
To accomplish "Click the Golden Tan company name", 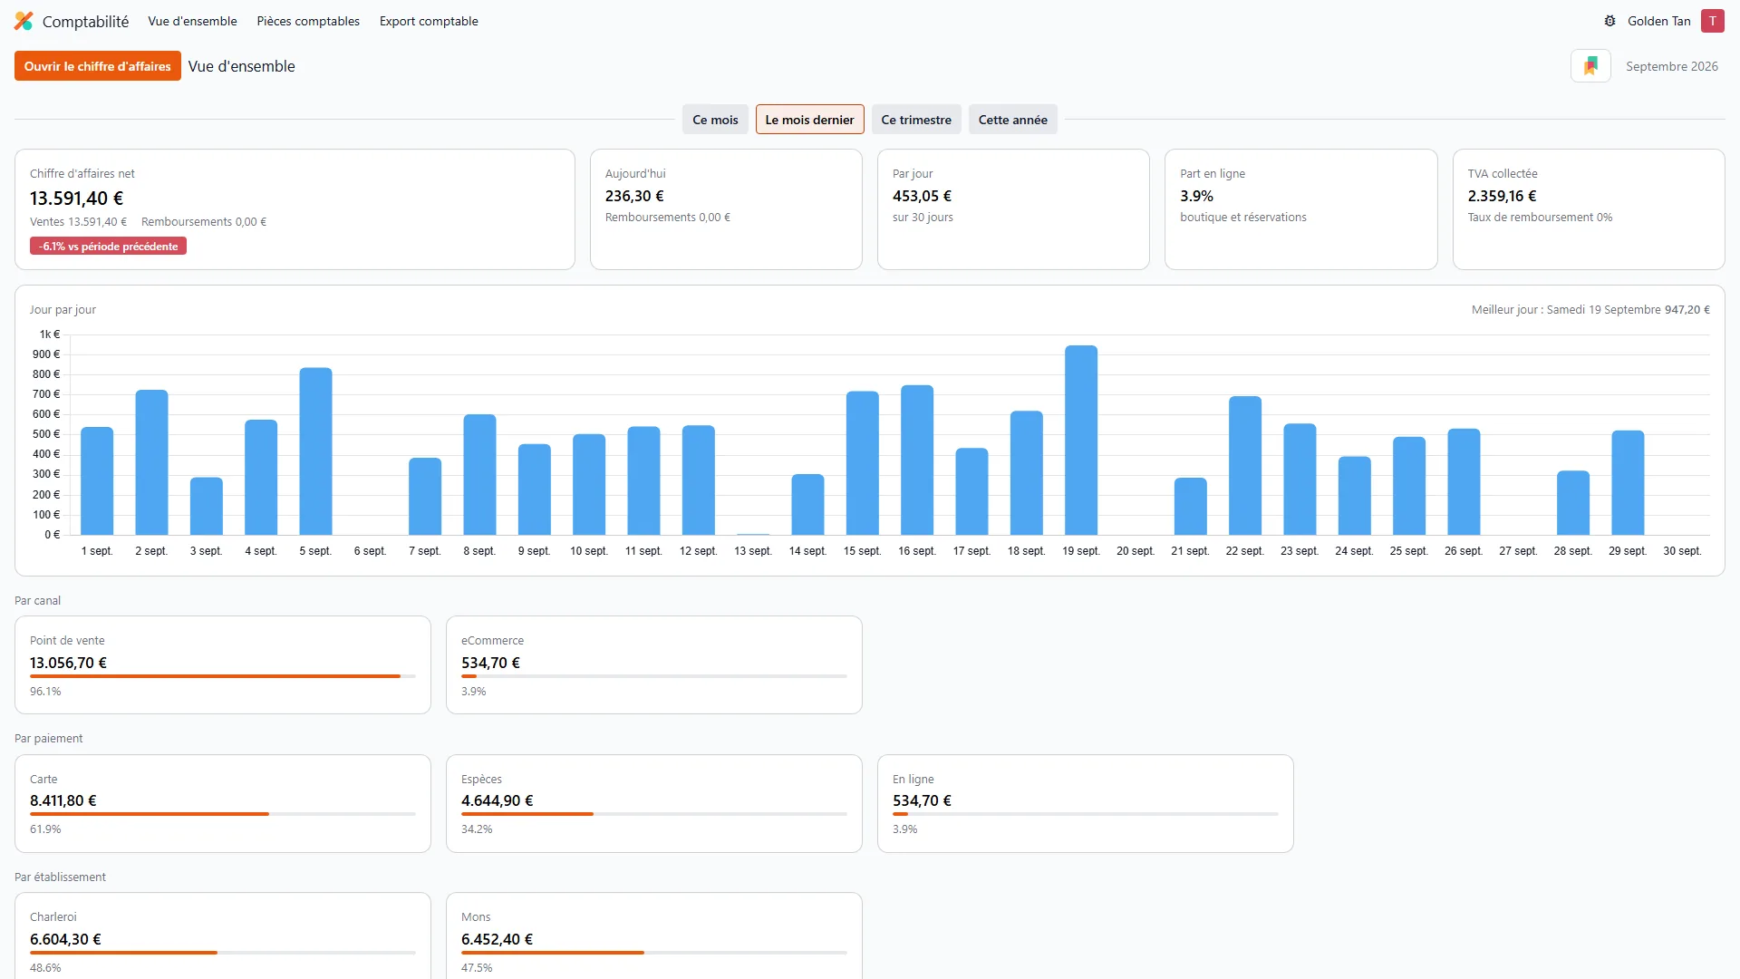I will 1658,21.
